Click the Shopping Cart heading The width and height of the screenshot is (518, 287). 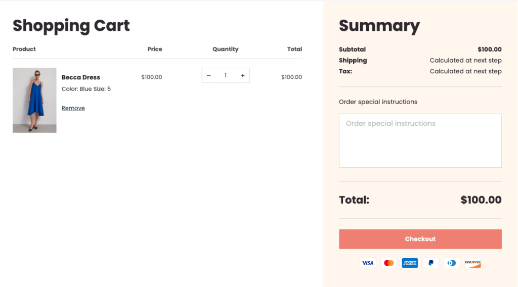71,26
